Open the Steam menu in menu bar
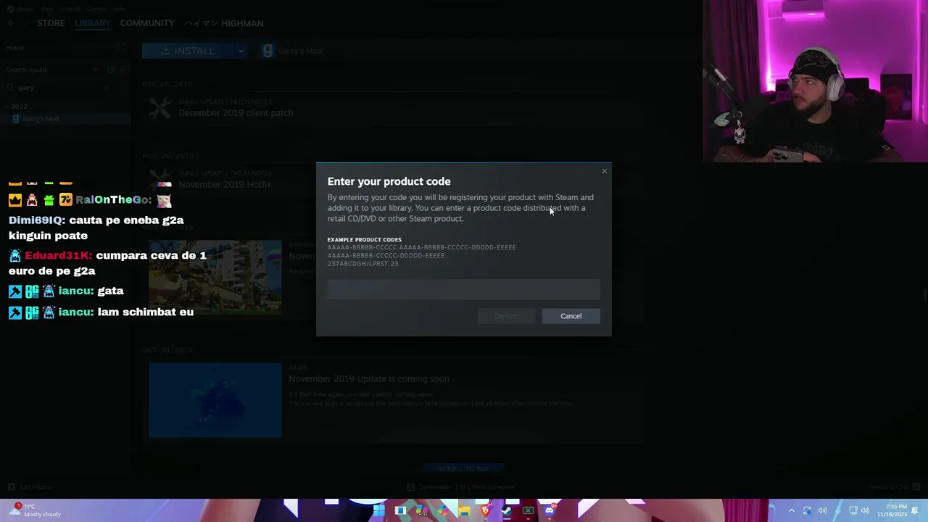928x522 pixels. pyautogui.click(x=25, y=9)
